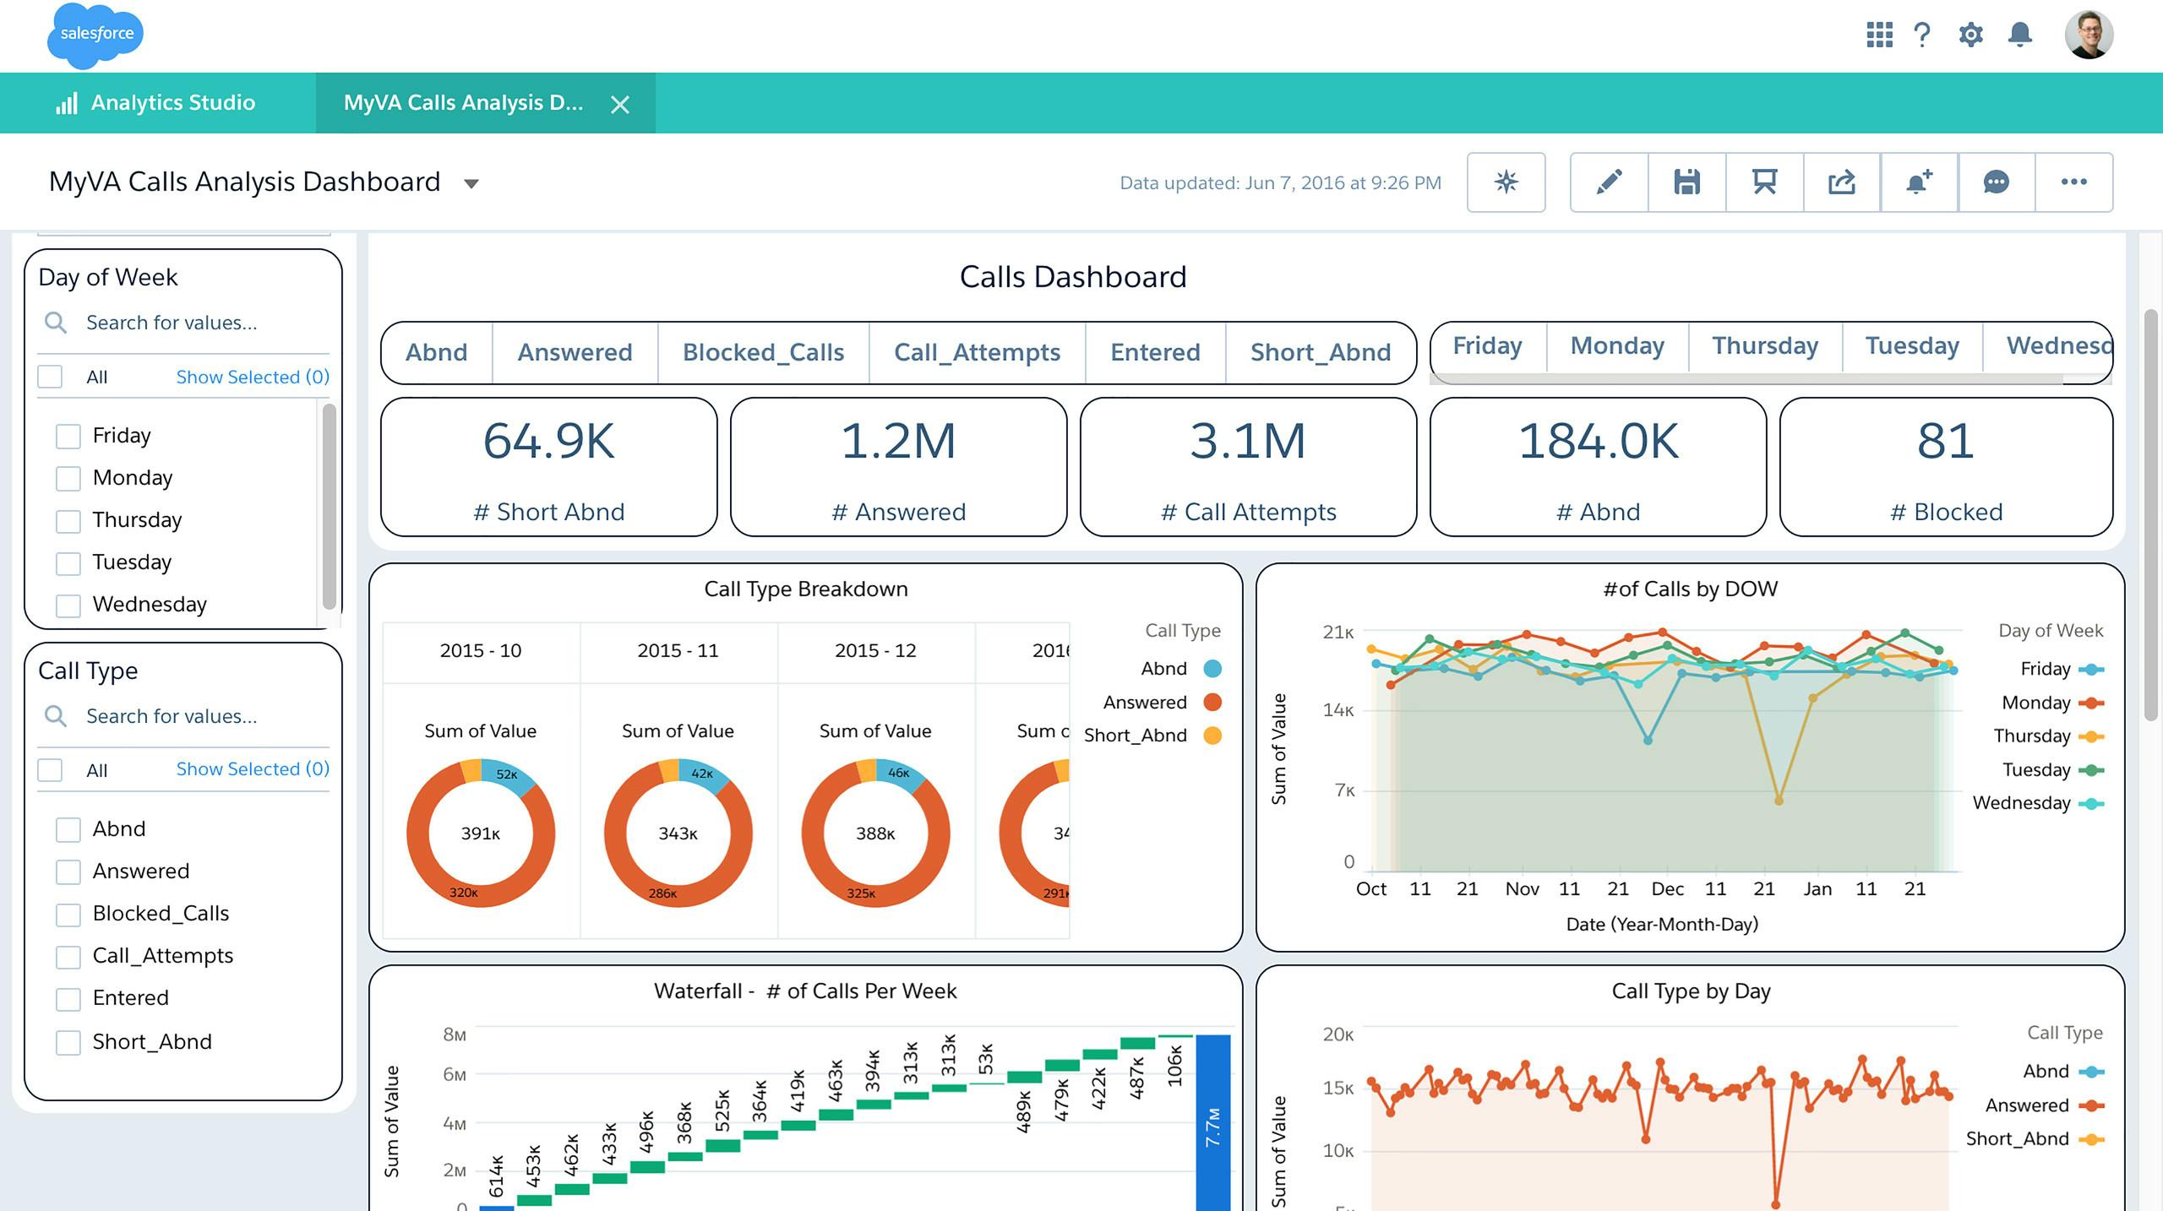Select the Thursday day toggle
The height and width of the screenshot is (1211, 2163).
(1765, 346)
